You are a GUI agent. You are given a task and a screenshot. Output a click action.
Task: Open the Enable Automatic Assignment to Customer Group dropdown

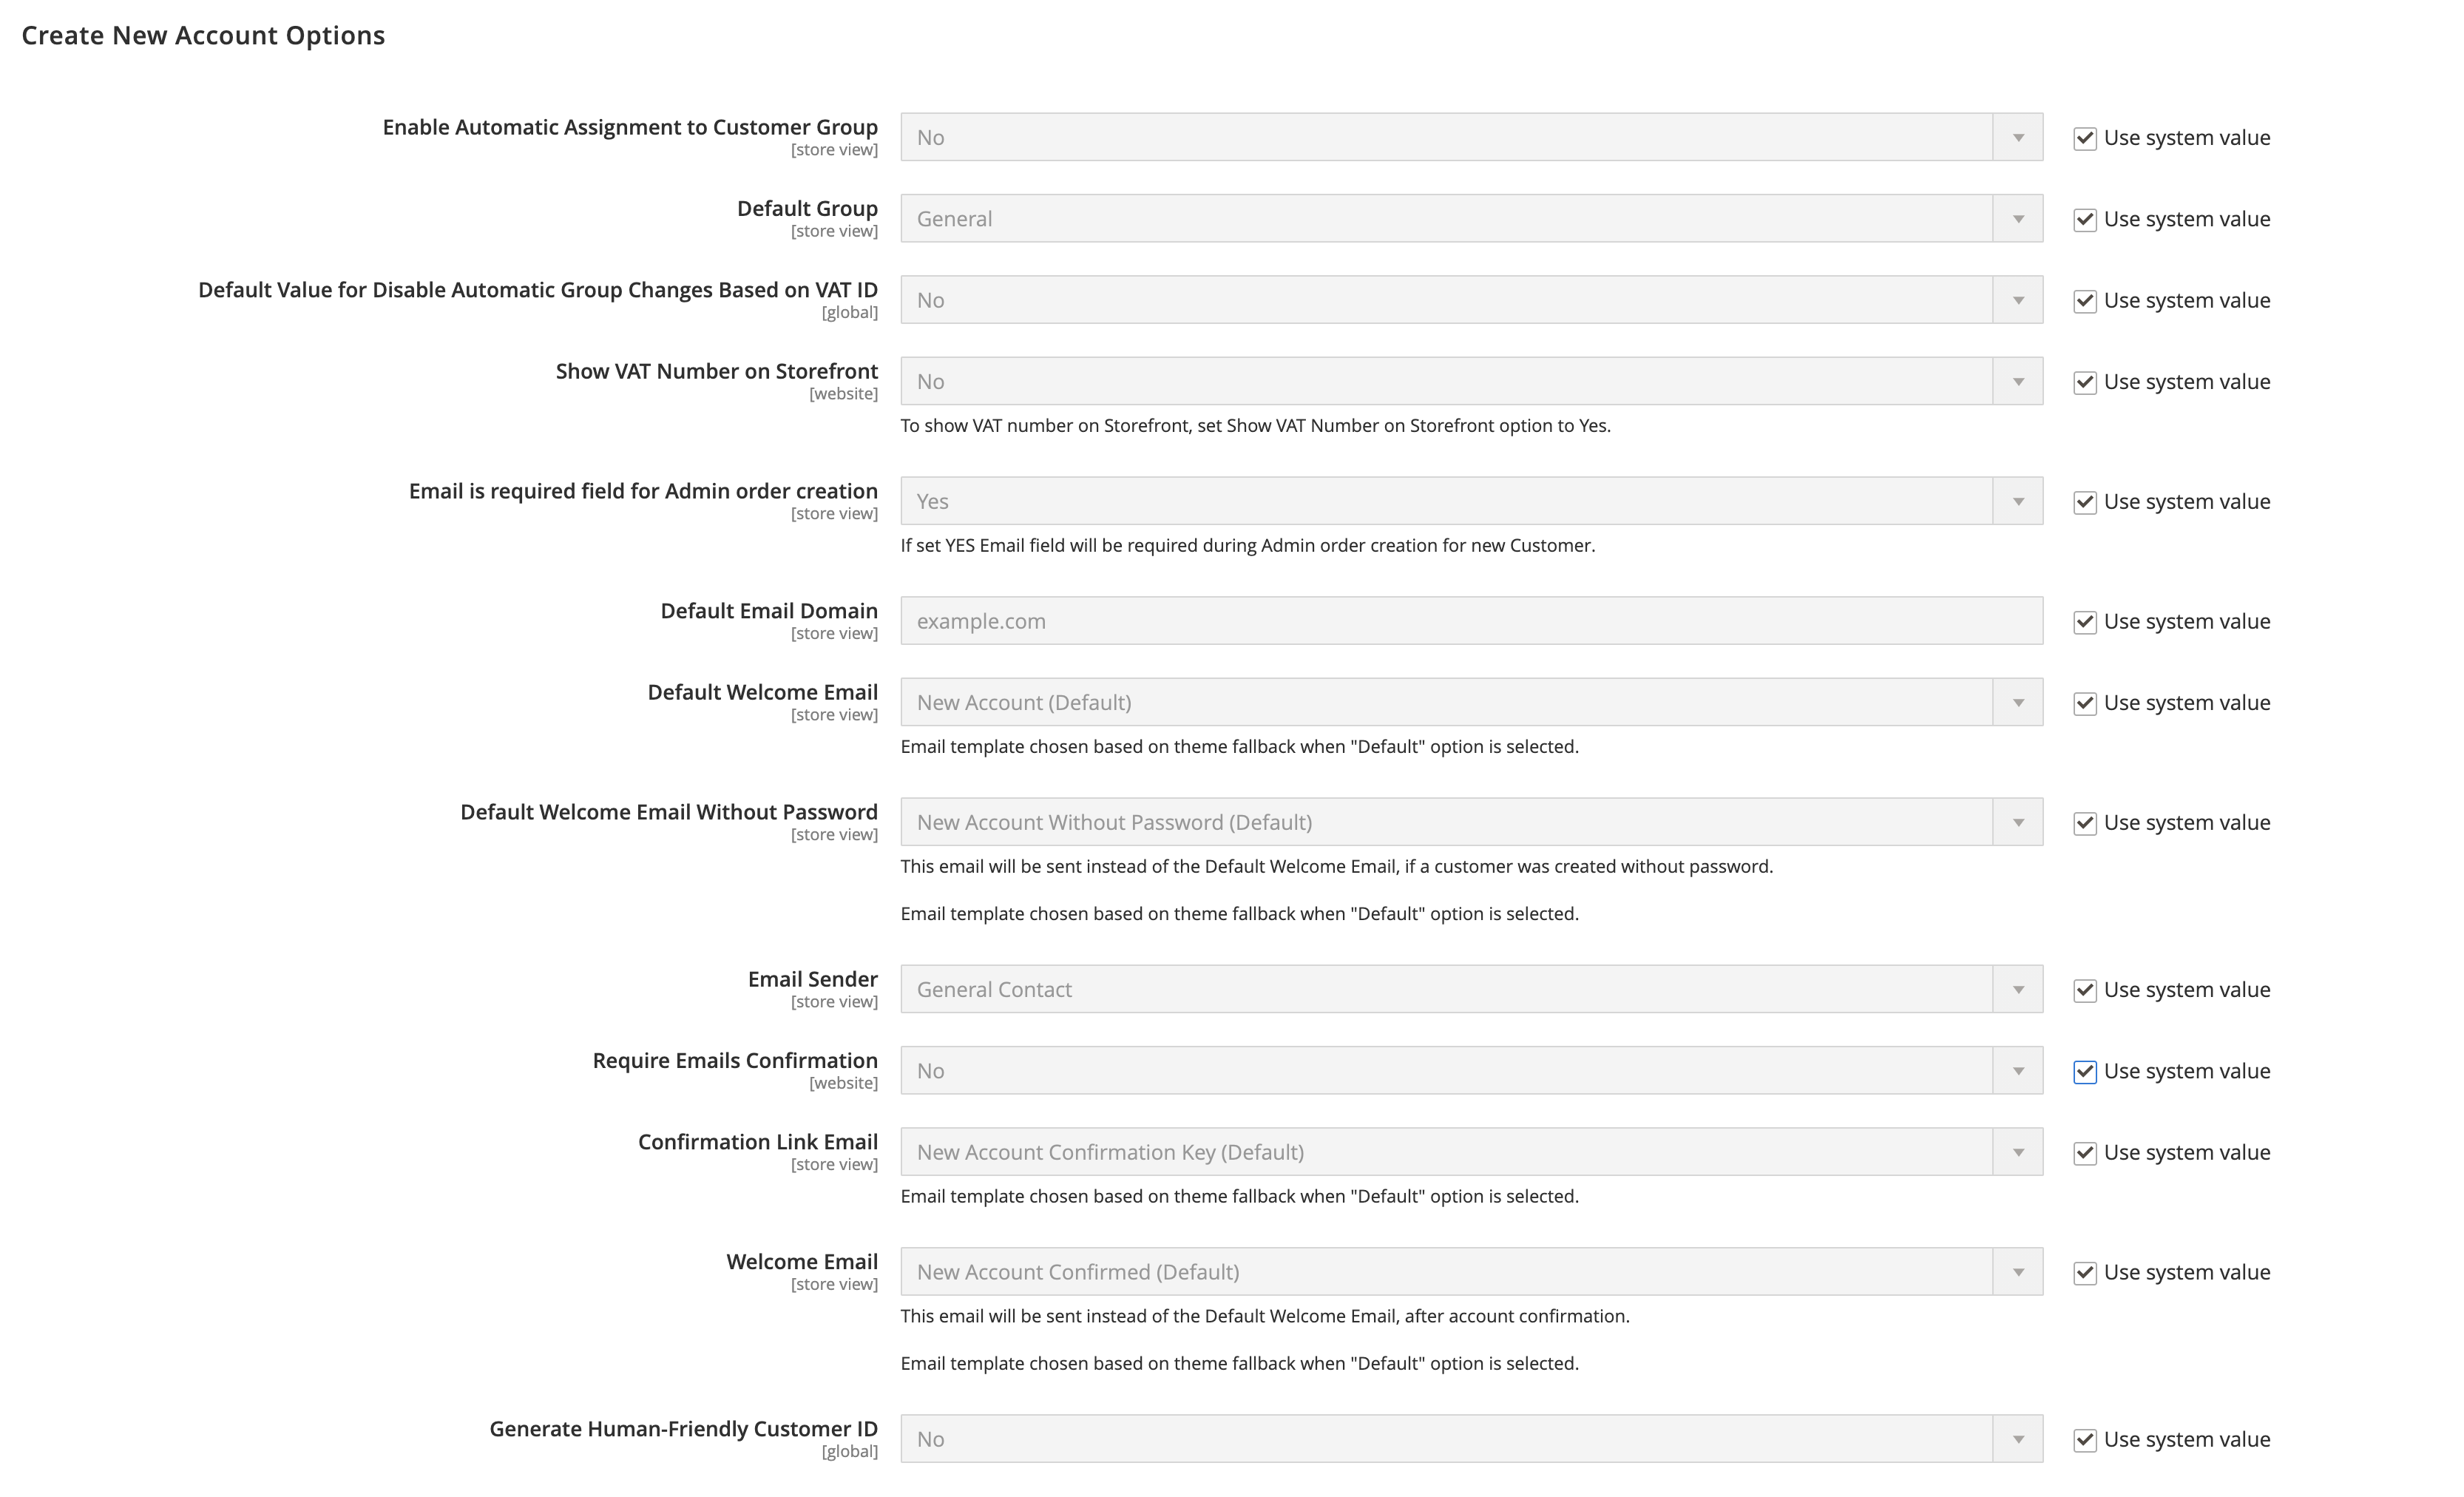(x=1471, y=137)
